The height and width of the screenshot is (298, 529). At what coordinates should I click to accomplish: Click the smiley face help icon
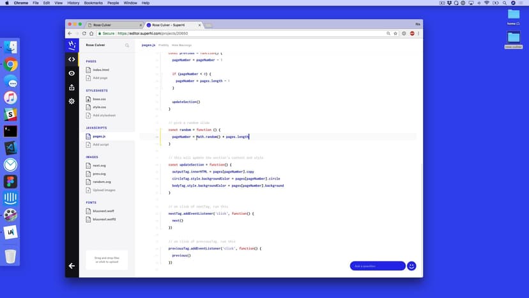[x=411, y=265]
